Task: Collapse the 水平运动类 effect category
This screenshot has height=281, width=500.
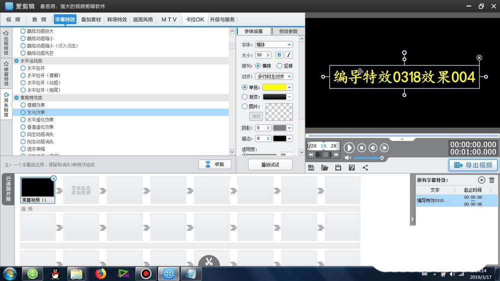Action: [x=16, y=60]
